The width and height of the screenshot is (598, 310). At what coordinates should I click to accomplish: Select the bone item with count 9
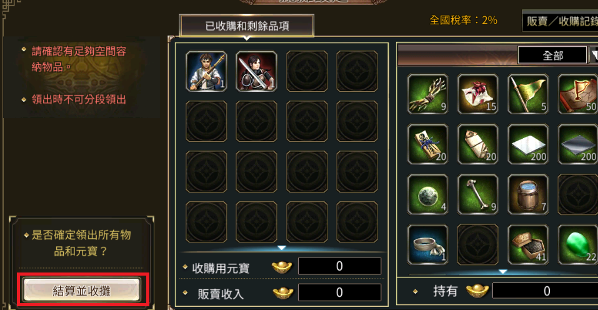click(x=478, y=194)
